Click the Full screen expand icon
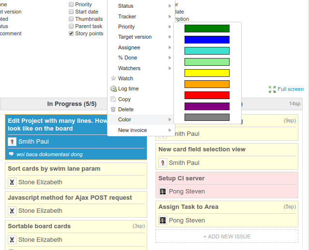The image size is (309, 250). (272, 89)
